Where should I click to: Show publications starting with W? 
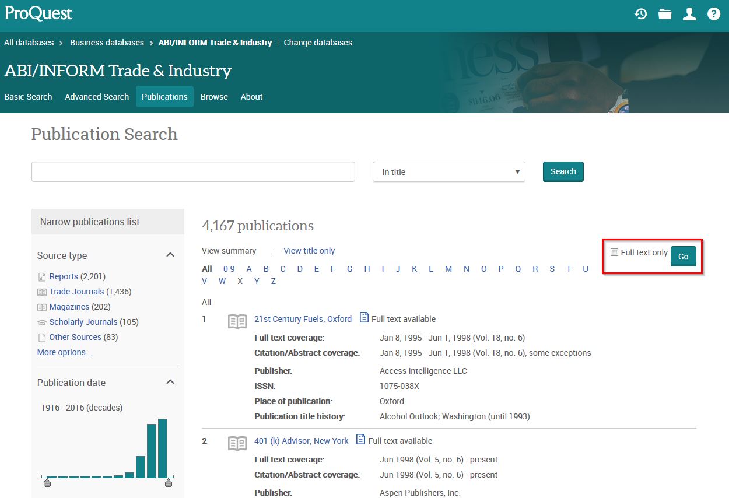point(222,281)
